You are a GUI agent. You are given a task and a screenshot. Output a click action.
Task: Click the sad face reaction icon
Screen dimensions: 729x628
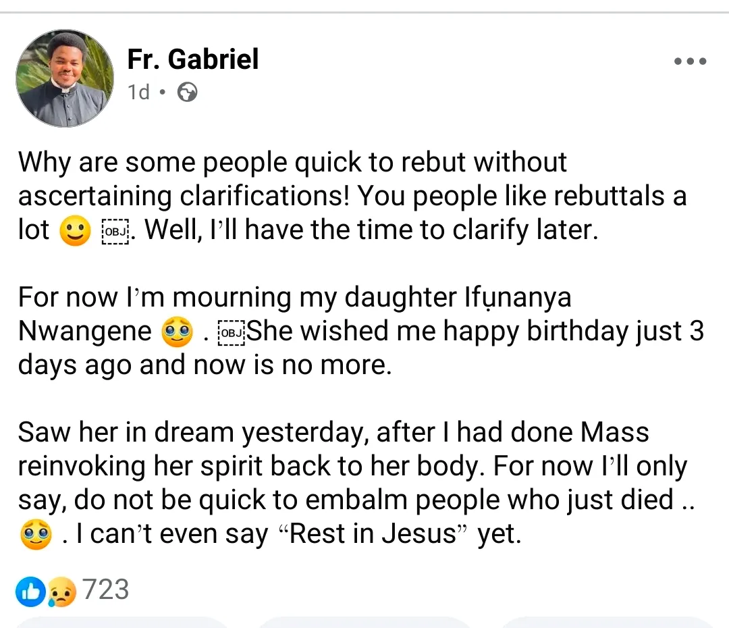[x=63, y=592]
